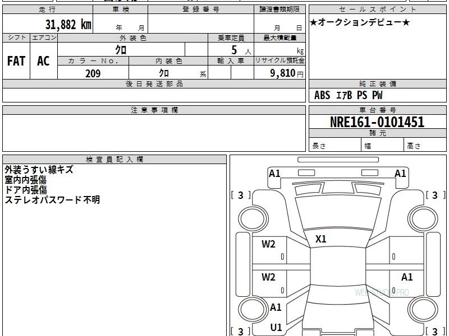
Task: Select the カラーNo. header
Action: coord(93,61)
